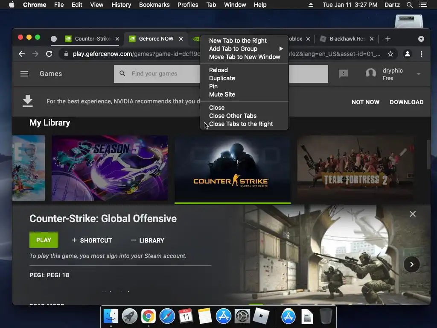Open the Chrome profile icon
This screenshot has width=437, height=328.
407,54
